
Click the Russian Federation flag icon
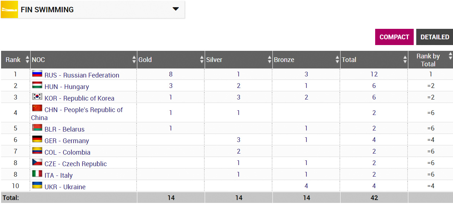pyautogui.click(x=37, y=74)
